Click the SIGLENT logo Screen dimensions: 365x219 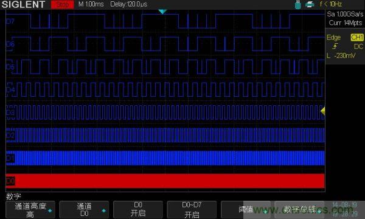(x=23, y=4)
